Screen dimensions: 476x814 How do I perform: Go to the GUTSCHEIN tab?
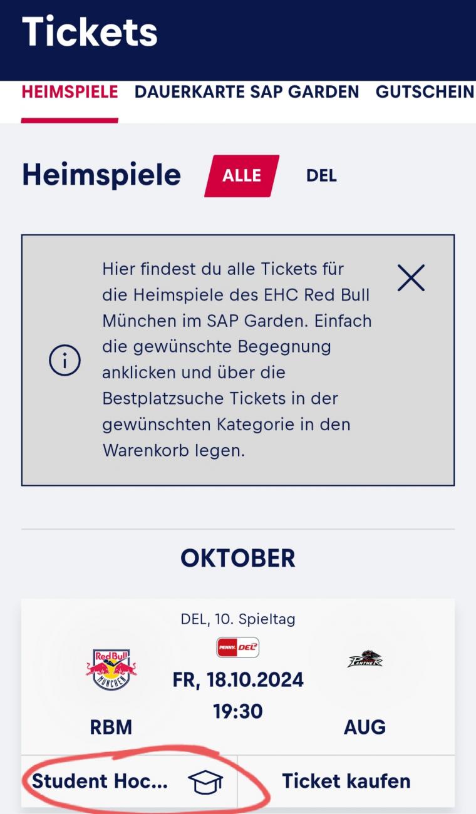pyautogui.click(x=425, y=92)
